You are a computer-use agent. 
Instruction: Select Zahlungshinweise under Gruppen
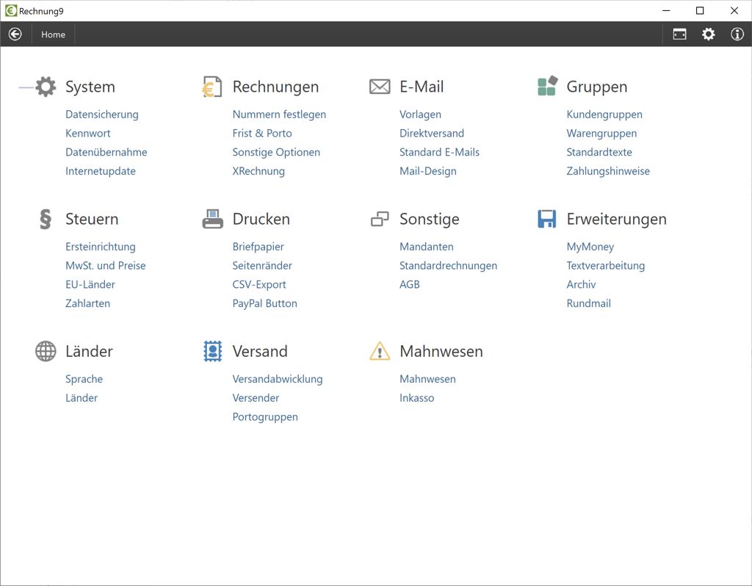[608, 171]
